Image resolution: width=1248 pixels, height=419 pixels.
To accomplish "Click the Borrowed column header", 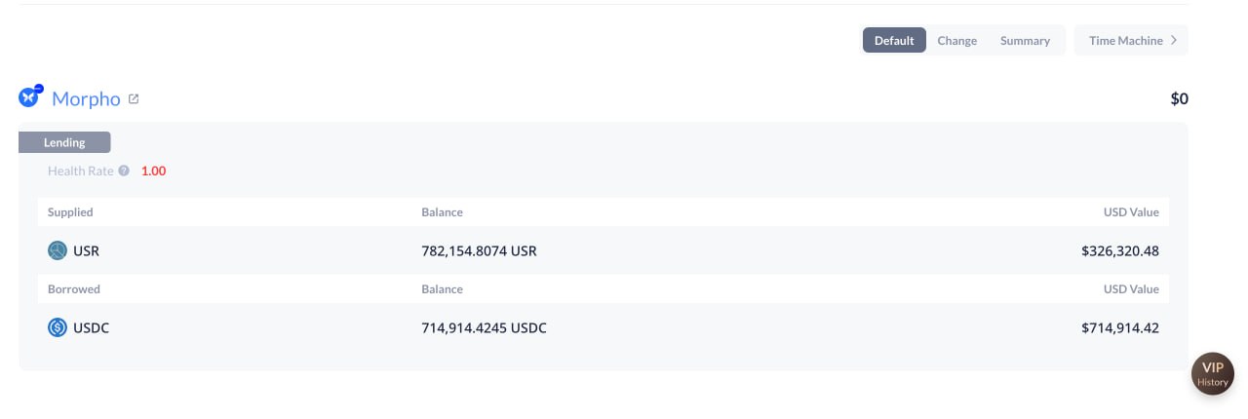I will tap(74, 288).
